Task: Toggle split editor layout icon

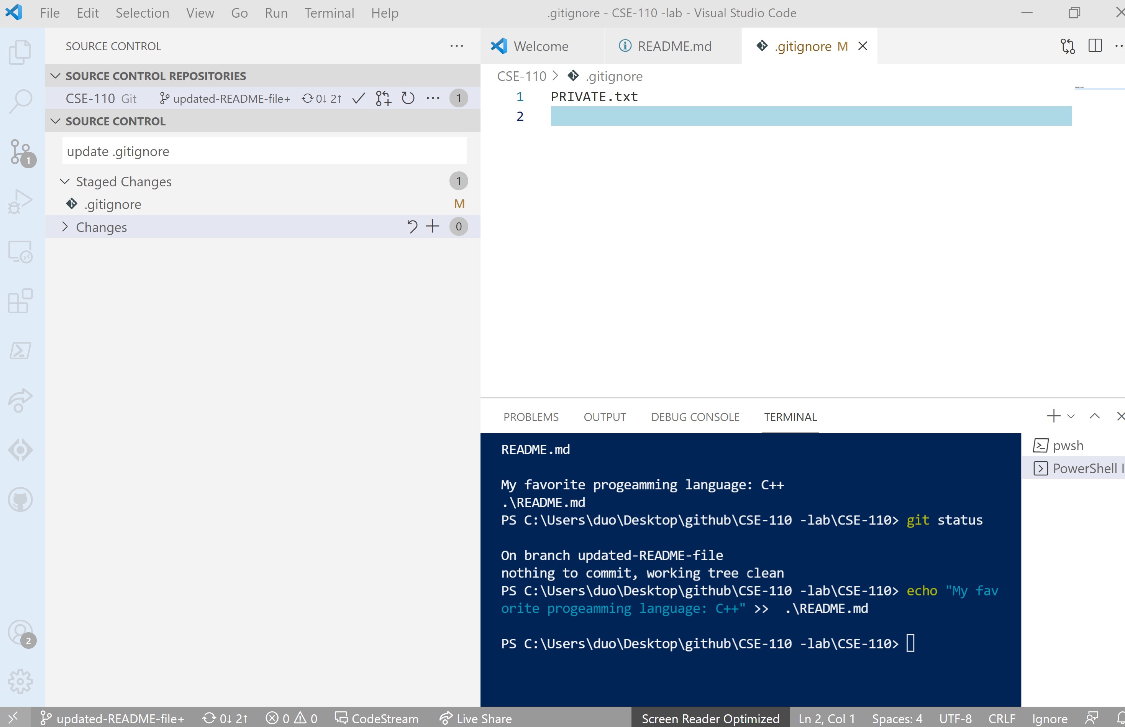Action: coord(1095,46)
